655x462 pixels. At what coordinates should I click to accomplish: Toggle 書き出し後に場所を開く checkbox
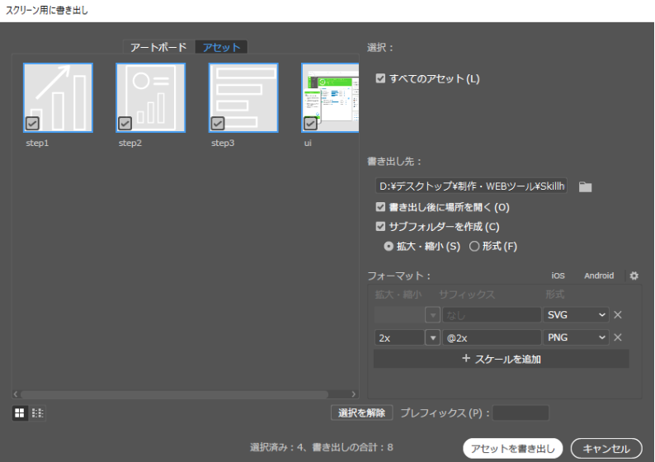click(380, 207)
